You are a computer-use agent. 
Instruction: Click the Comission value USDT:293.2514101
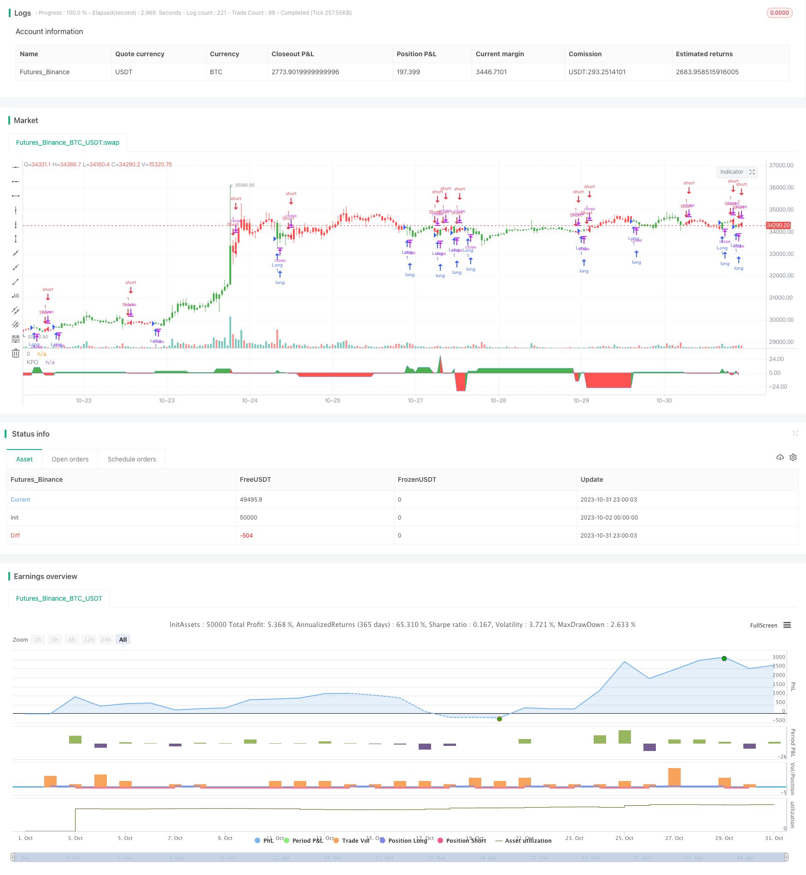(x=597, y=72)
